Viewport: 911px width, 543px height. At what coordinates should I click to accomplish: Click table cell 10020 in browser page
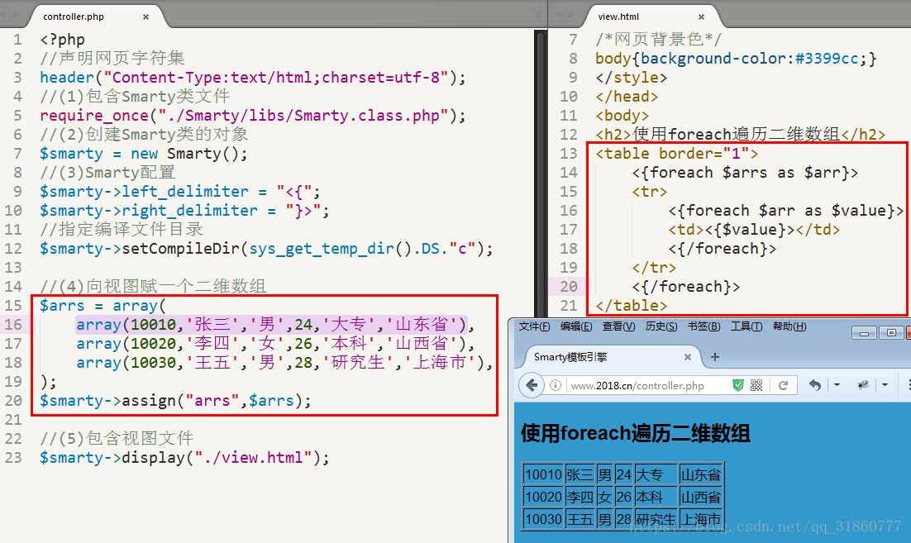(x=544, y=497)
